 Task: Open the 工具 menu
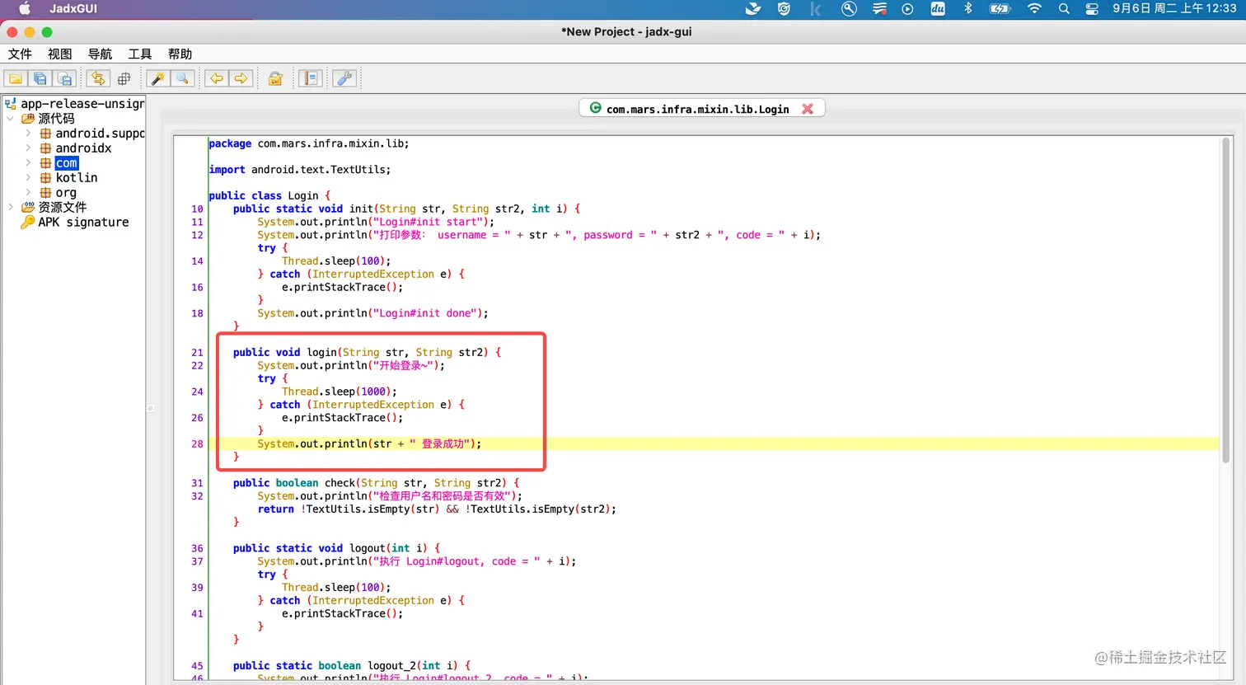pyautogui.click(x=140, y=54)
